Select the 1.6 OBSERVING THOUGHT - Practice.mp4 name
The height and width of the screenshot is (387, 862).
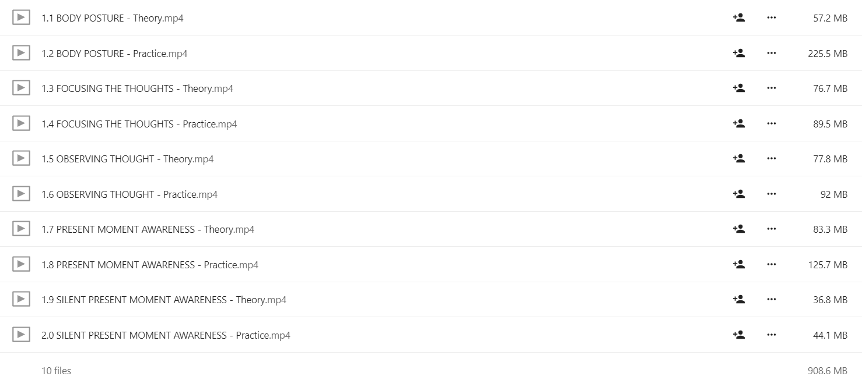coord(129,194)
